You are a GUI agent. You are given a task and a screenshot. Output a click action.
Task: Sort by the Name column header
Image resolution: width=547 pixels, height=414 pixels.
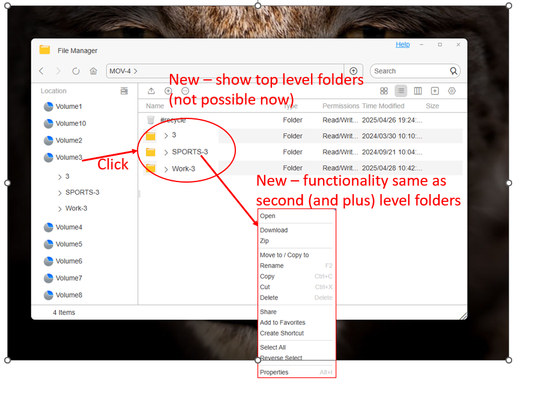point(155,106)
